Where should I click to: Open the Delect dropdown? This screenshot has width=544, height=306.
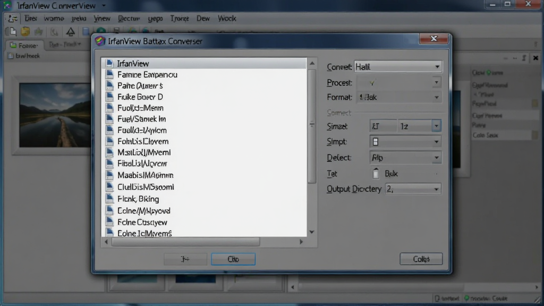(405, 158)
